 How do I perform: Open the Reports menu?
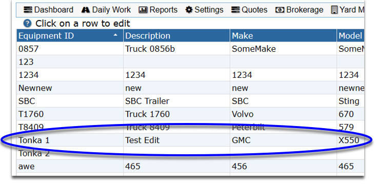click(158, 10)
